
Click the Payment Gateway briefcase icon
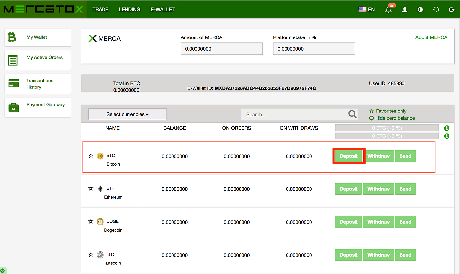point(13,108)
